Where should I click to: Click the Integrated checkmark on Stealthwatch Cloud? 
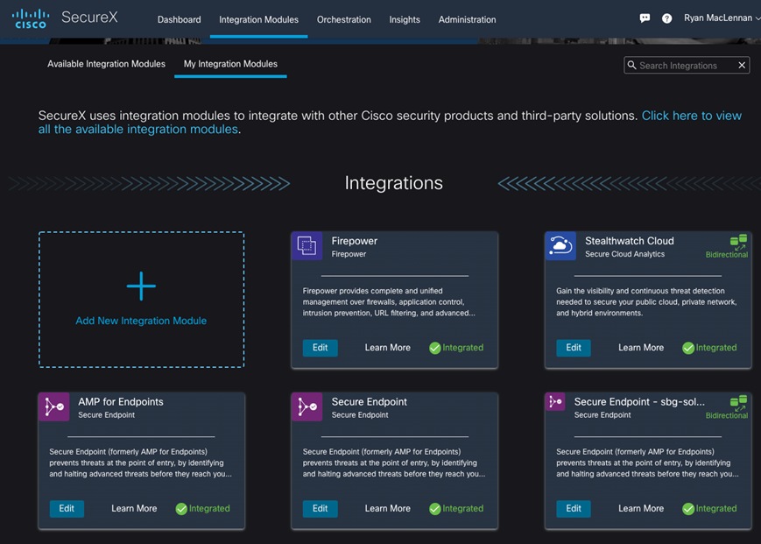(688, 348)
